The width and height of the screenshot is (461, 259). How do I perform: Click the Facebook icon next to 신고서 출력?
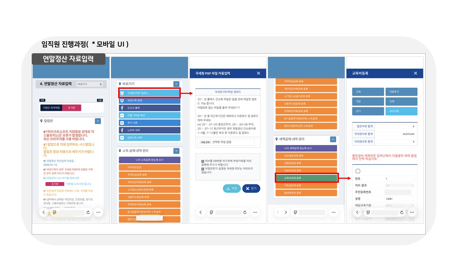(122, 108)
